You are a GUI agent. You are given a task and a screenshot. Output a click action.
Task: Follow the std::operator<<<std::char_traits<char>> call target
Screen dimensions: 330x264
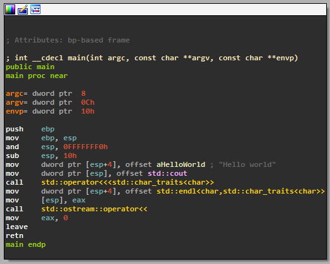coord(128,183)
